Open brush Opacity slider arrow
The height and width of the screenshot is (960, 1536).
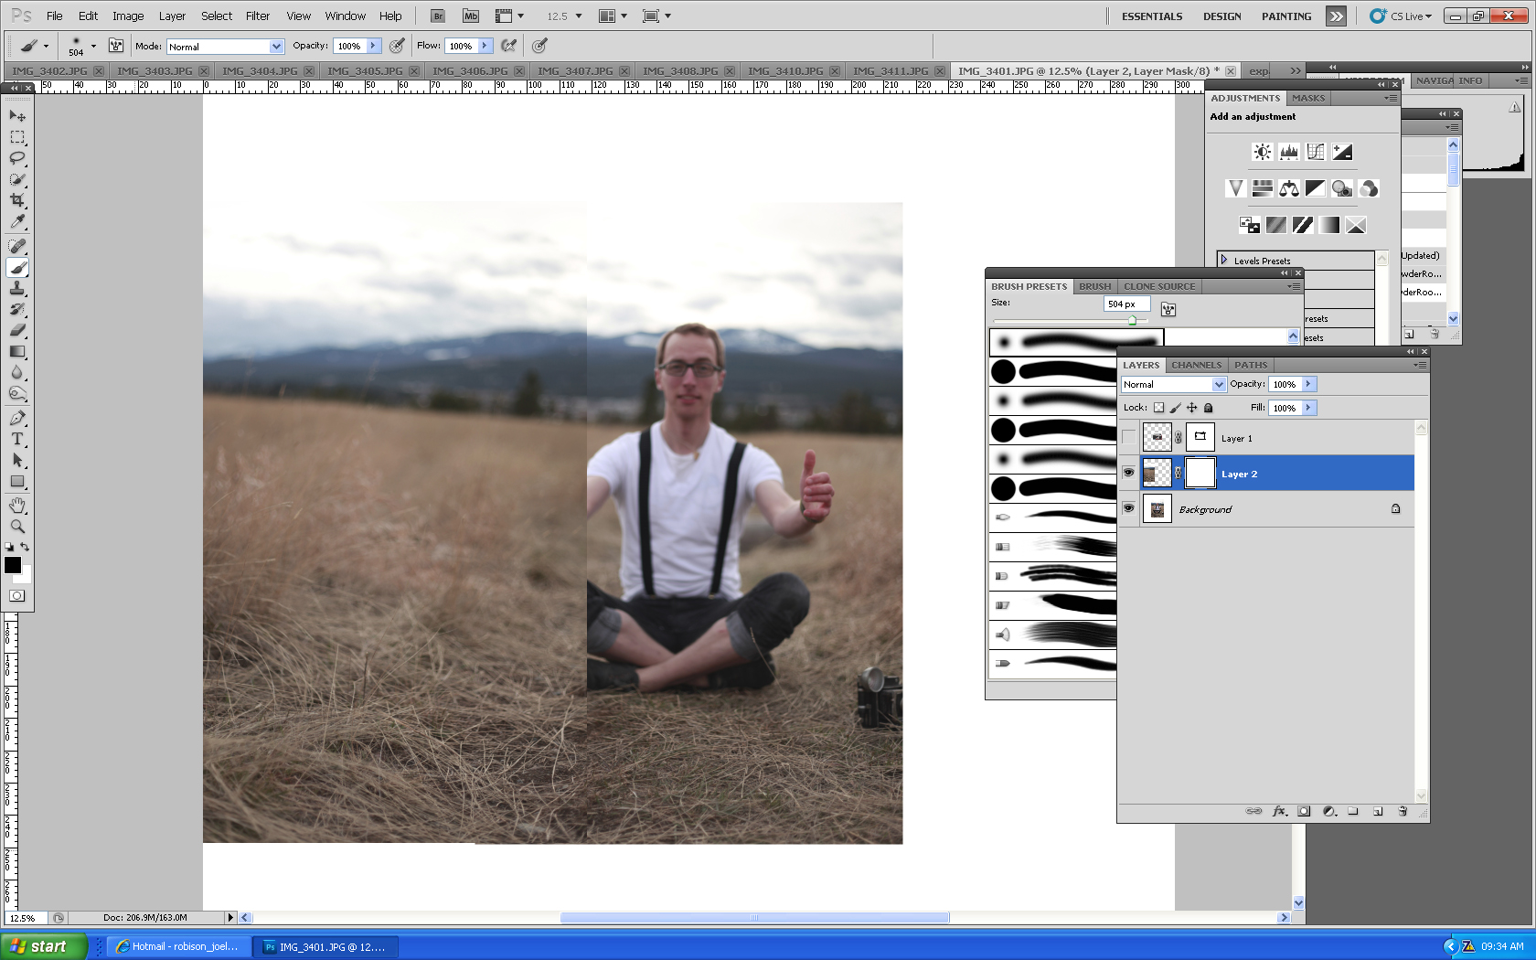click(373, 46)
